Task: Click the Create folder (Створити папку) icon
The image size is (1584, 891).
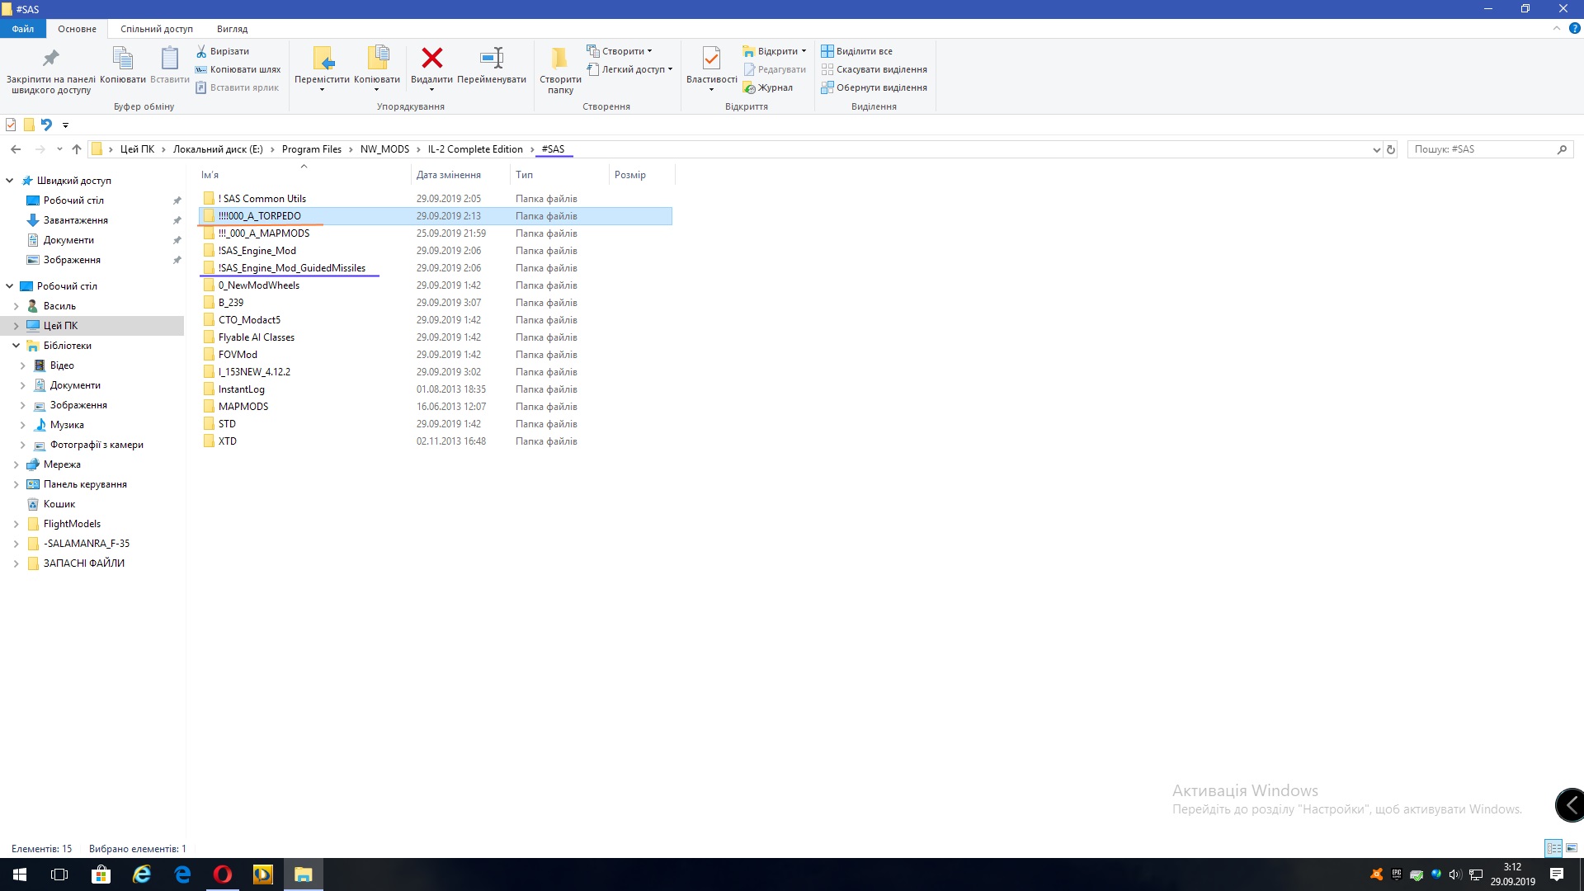Action: [560, 59]
